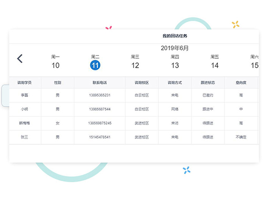Click 女 gender in 138569875245 row
This screenshot has width=263, height=199.
(x=57, y=123)
